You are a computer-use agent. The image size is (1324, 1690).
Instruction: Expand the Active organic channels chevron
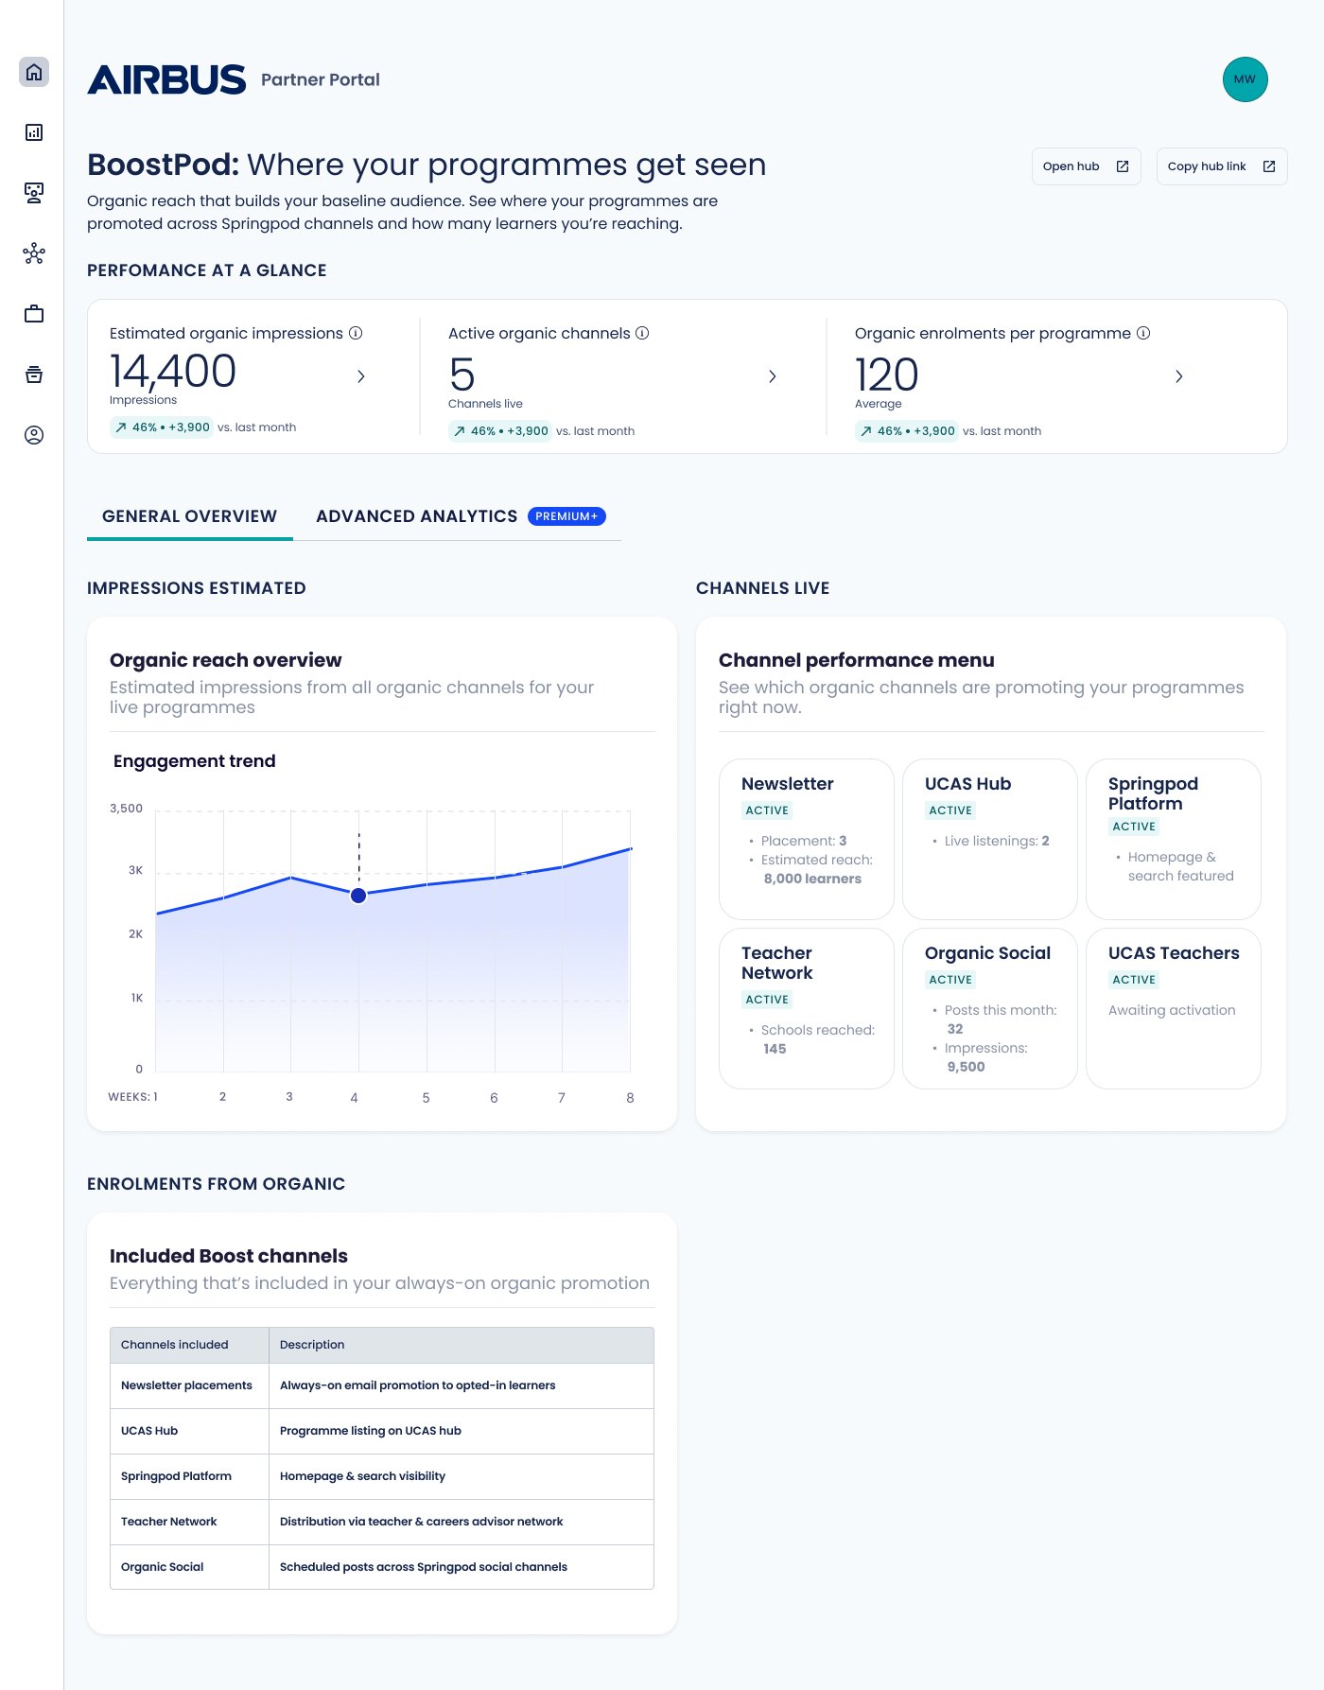point(773,376)
